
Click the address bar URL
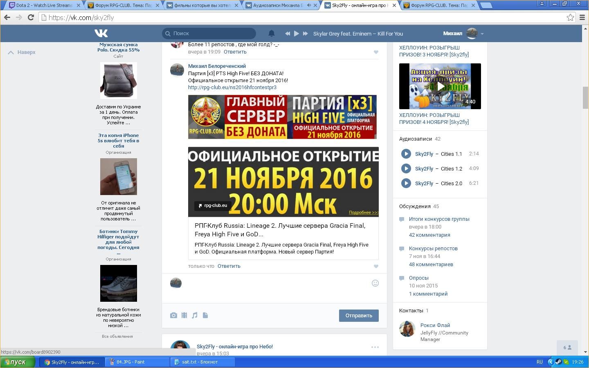point(303,18)
